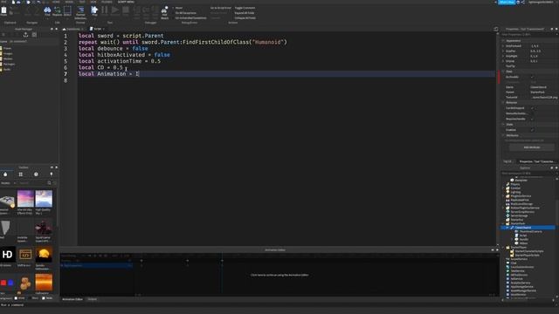
Task: Click the Step Out debugger icon
Action: click(x=155, y=10)
